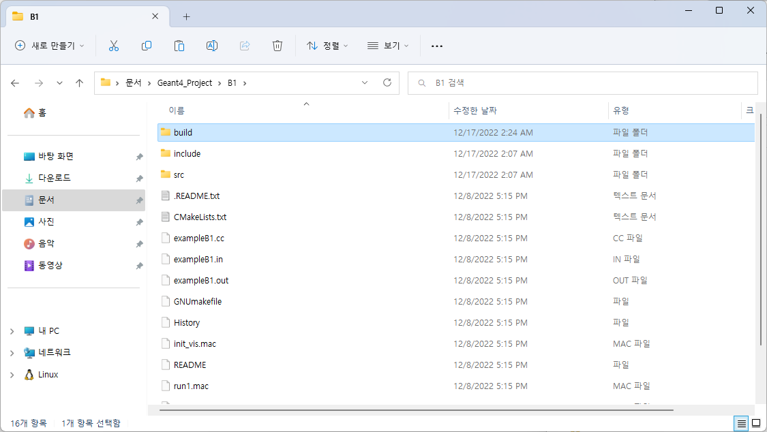The height and width of the screenshot is (432, 767).
Task: Switch to details view layout
Action: [x=740, y=423]
